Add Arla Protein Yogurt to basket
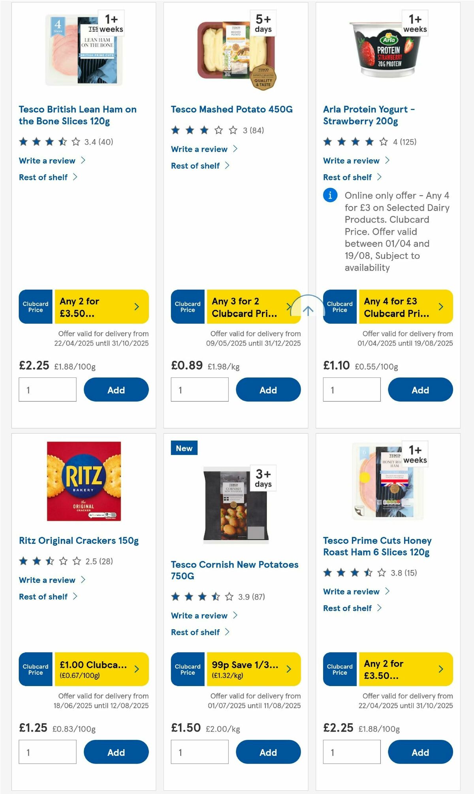Viewport: 474px width, 794px height. (420, 389)
